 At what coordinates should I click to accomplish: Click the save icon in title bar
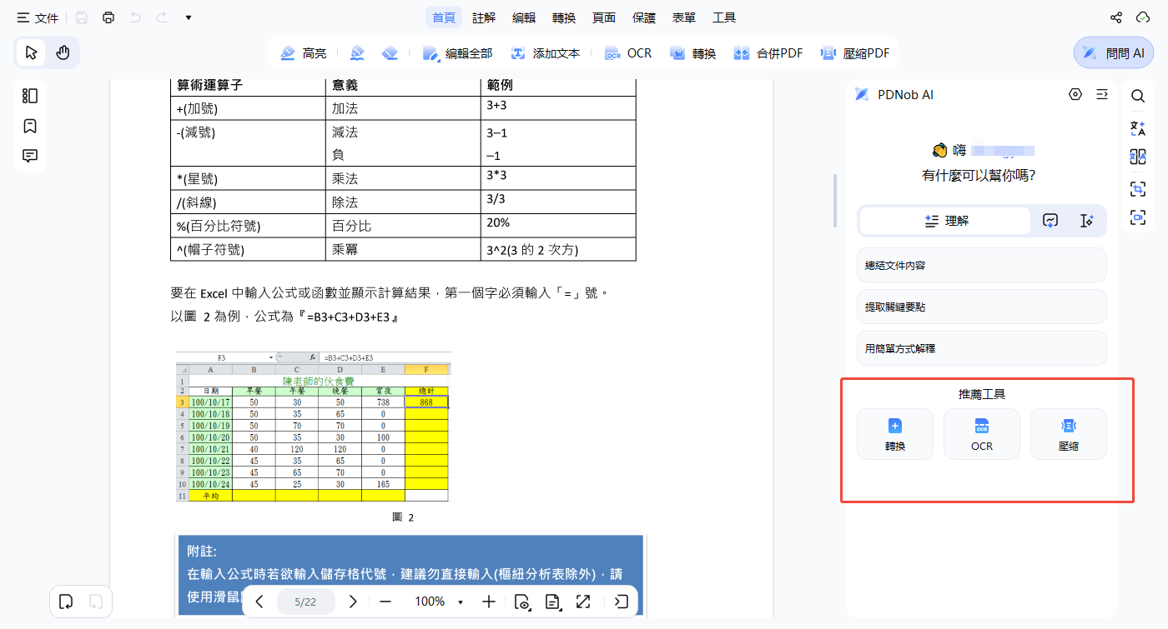click(82, 17)
